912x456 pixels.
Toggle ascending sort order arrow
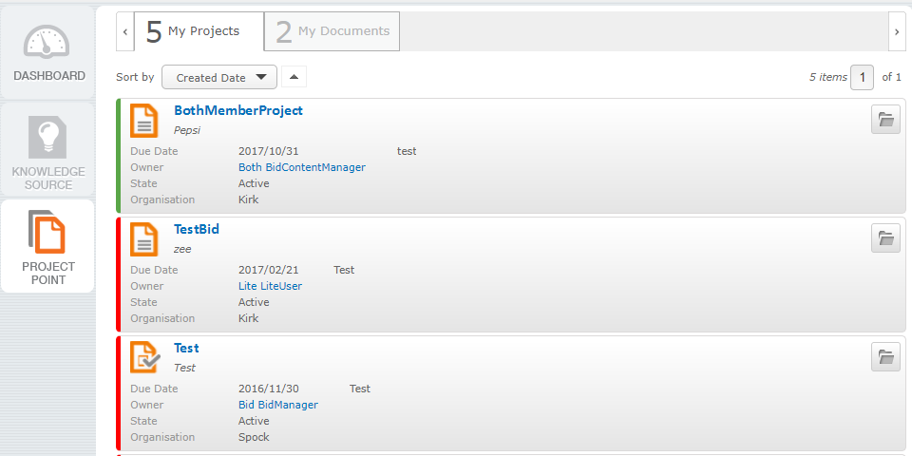294,77
